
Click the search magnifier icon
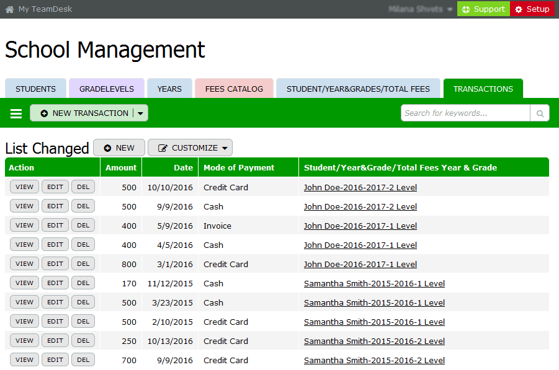tap(540, 113)
